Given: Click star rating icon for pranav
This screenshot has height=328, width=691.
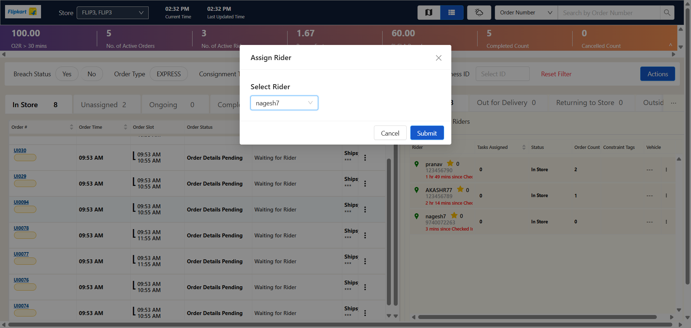Looking at the screenshot, I should [450, 163].
